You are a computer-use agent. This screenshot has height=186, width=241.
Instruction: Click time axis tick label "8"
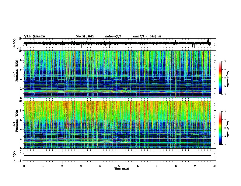pyautogui.click(x=176, y=166)
